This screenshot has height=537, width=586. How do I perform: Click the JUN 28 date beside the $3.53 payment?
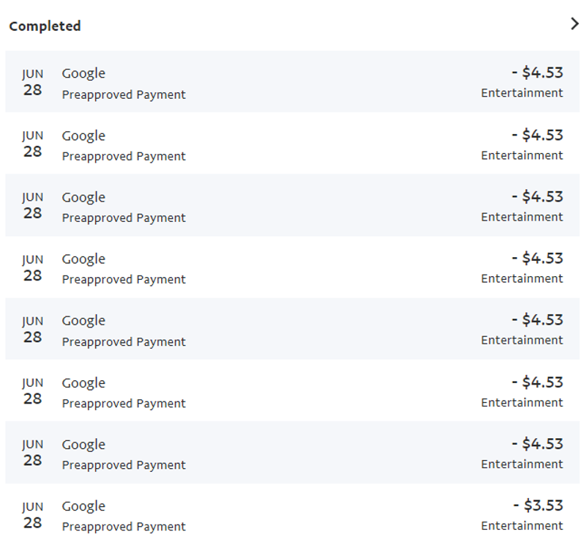tap(32, 515)
